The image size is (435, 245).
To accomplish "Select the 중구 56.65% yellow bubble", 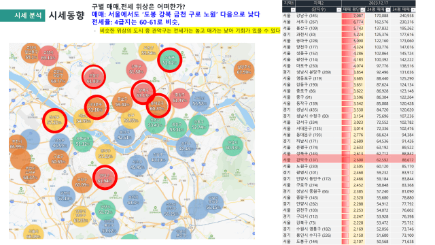I will 131,118.
